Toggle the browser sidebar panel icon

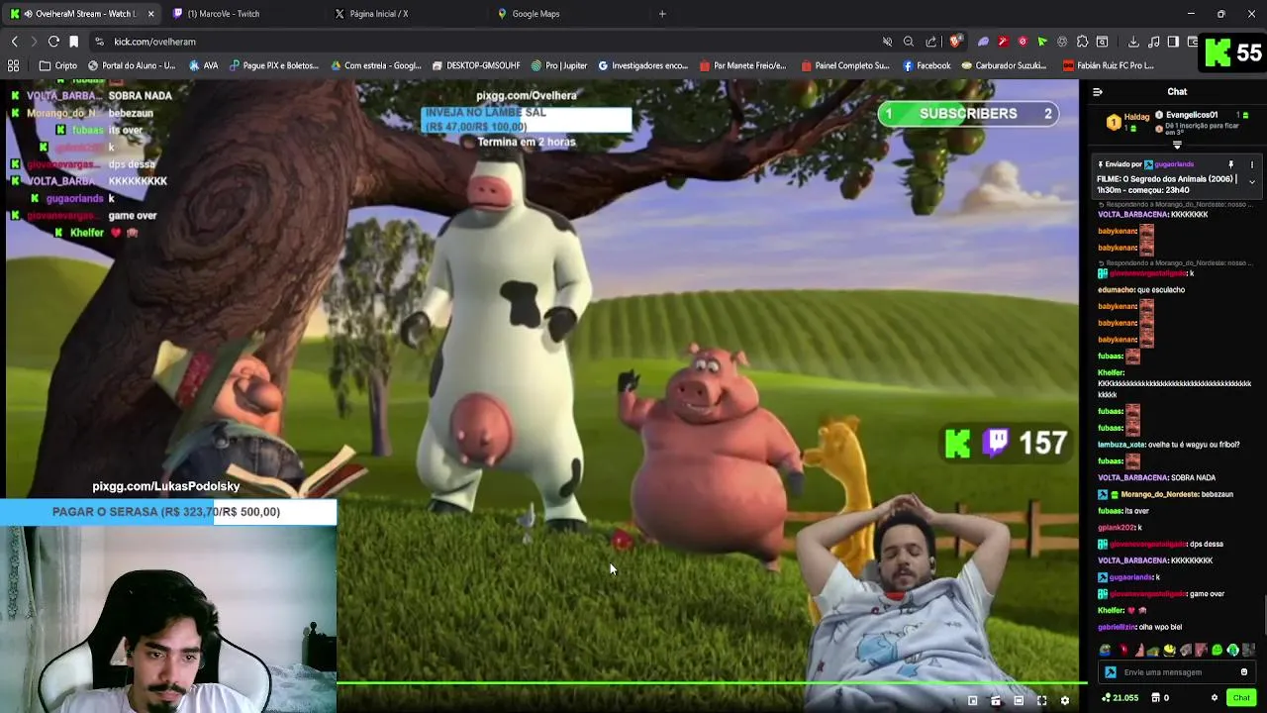(1173, 42)
